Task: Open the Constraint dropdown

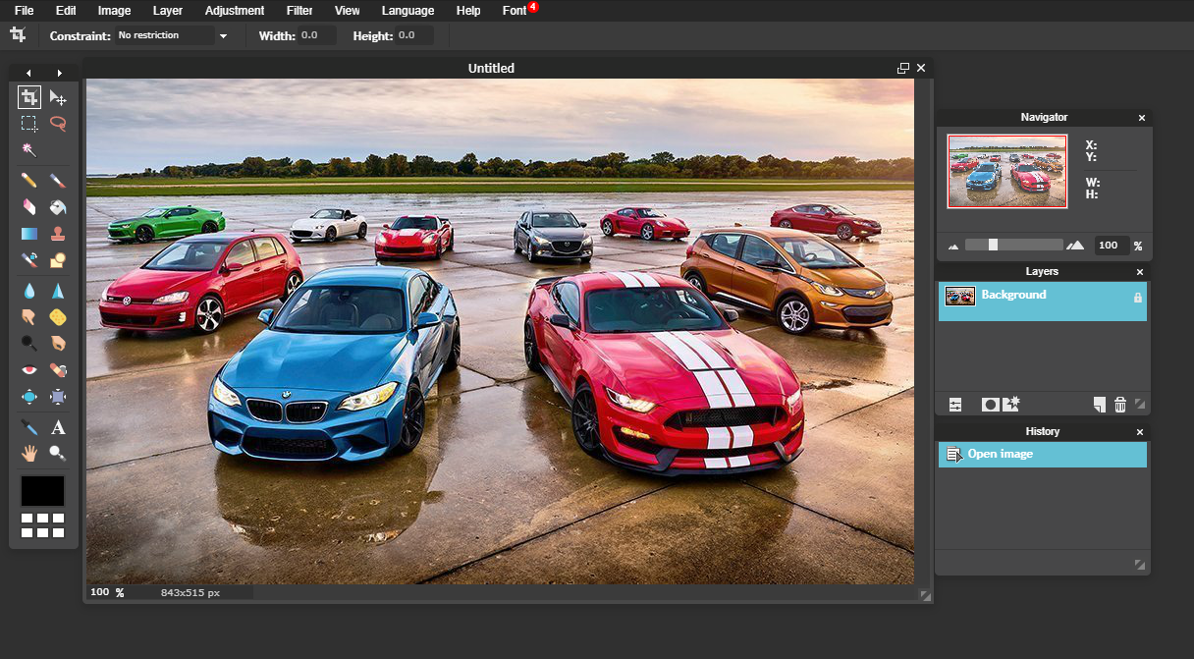Action: 223,36
